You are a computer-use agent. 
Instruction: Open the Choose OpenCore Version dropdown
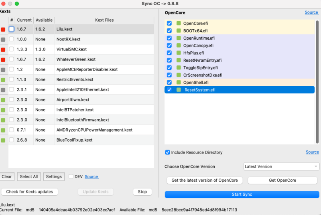tap(281, 166)
